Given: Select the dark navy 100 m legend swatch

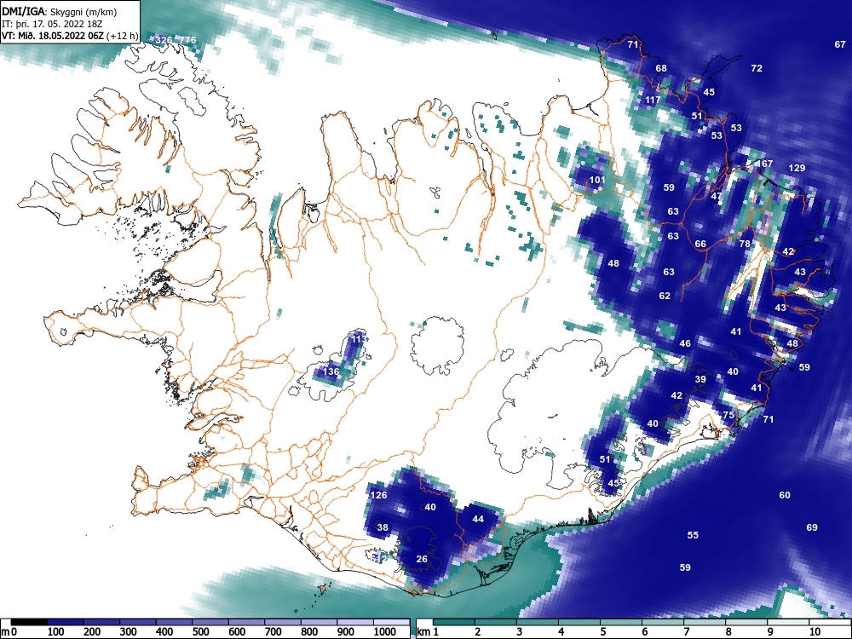Looking at the screenshot, I should [66, 622].
